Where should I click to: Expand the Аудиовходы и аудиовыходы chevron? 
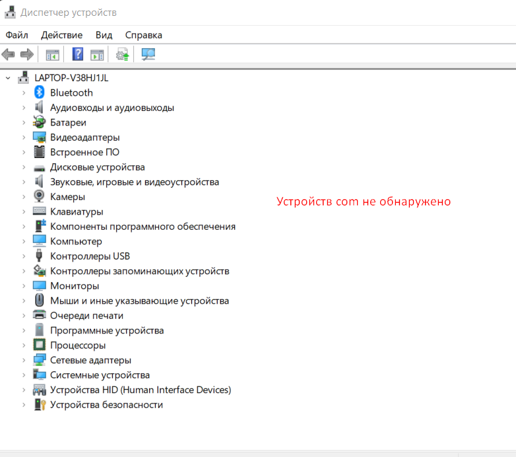[x=24, y=108]
